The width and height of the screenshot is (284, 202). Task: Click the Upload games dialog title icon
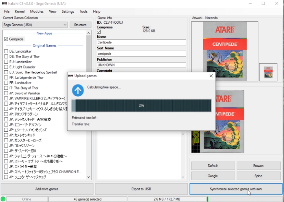[70, 76]
